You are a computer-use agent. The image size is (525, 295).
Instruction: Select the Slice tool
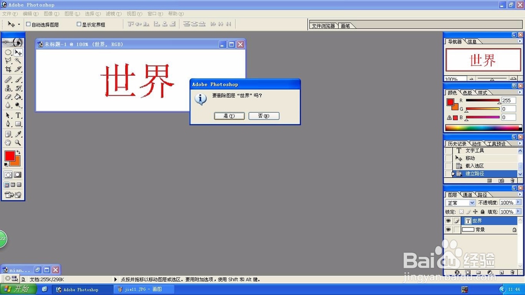[x=18, y=69]
